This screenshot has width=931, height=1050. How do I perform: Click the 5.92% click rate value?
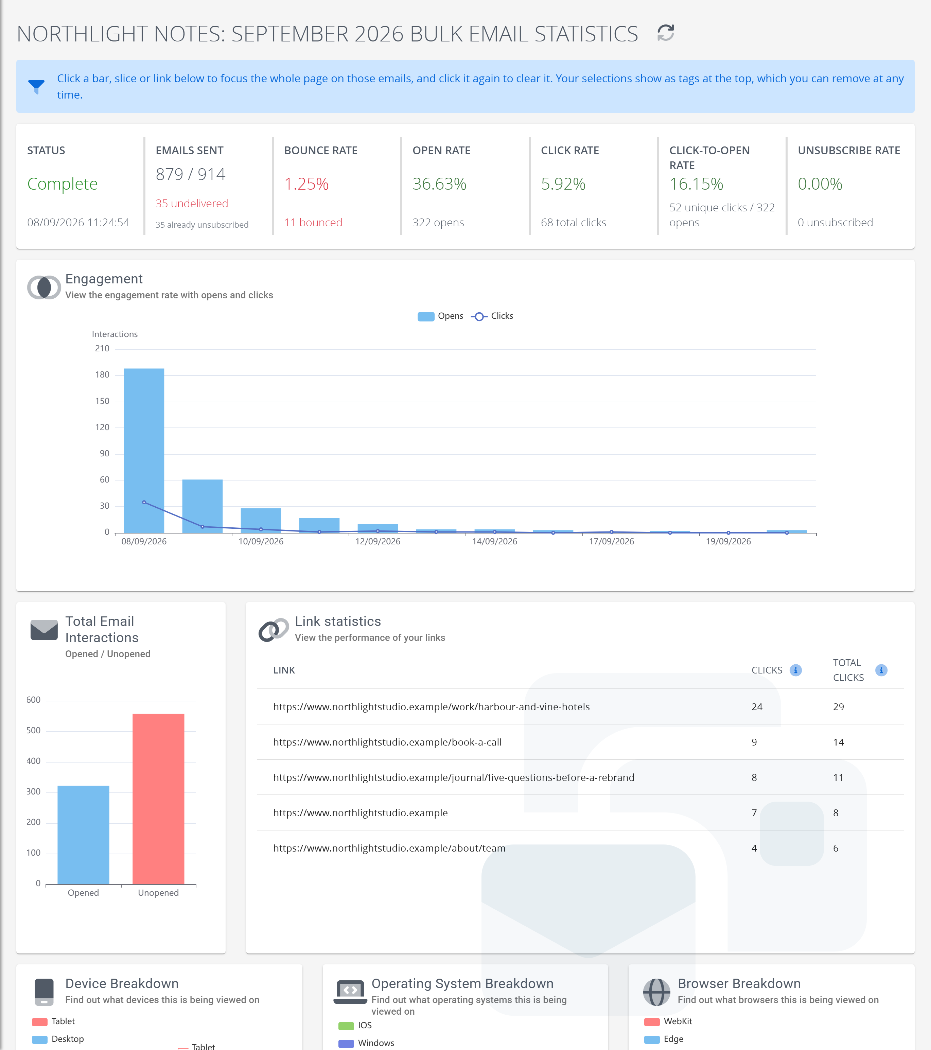[563, 184]
